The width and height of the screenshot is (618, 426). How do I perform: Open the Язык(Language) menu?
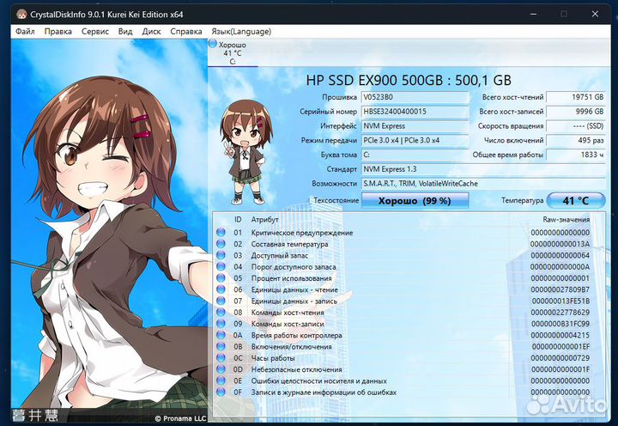point(241,32)
